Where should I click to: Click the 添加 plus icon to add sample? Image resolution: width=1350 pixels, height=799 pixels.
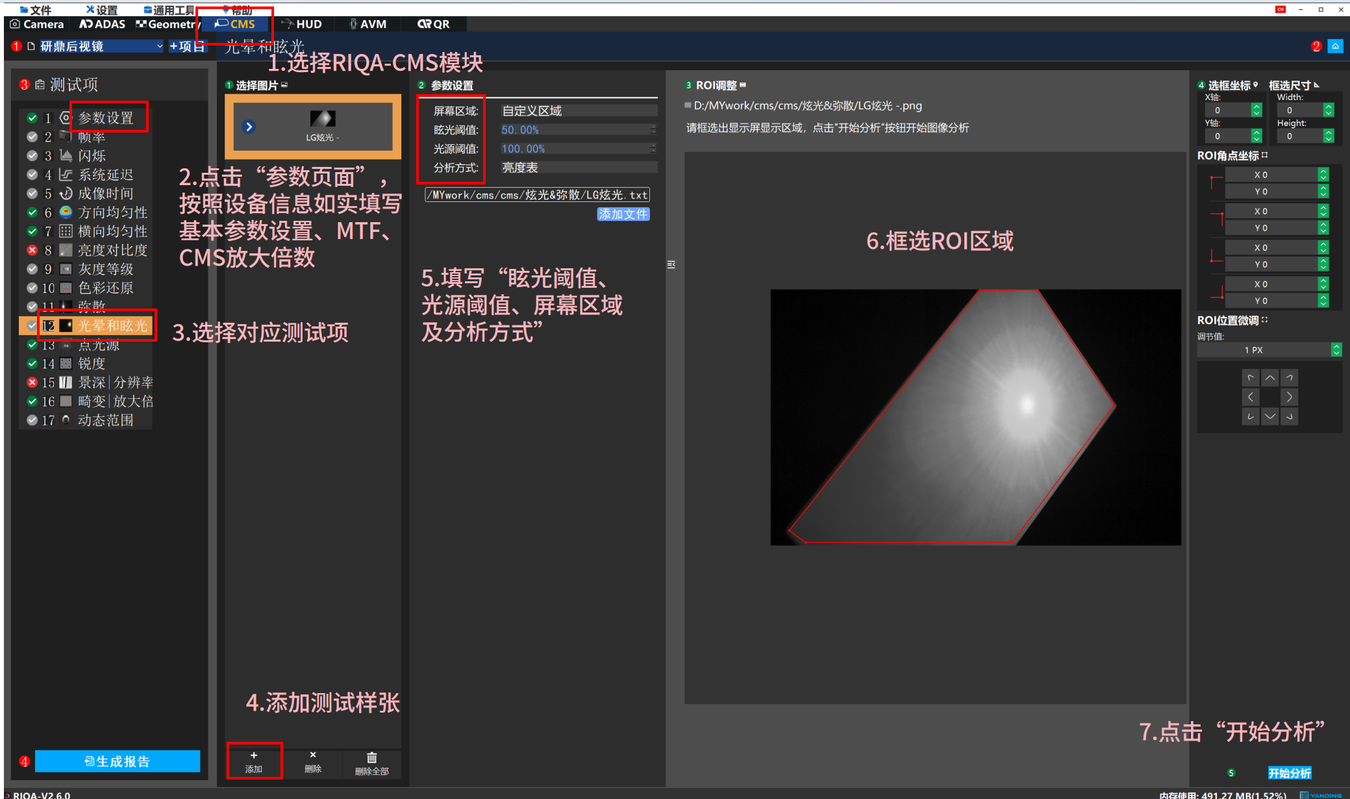click(254, 755)
